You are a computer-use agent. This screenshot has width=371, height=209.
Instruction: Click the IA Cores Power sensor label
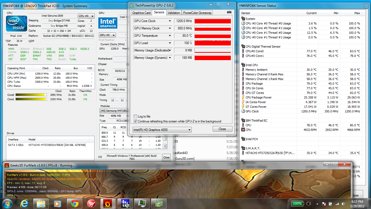coord(256,102)
